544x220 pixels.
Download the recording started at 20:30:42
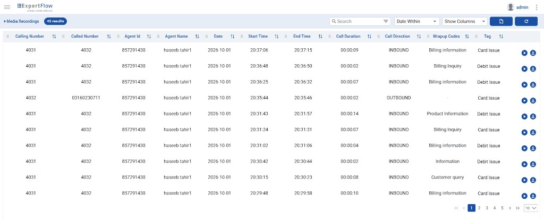click(533, 164)
